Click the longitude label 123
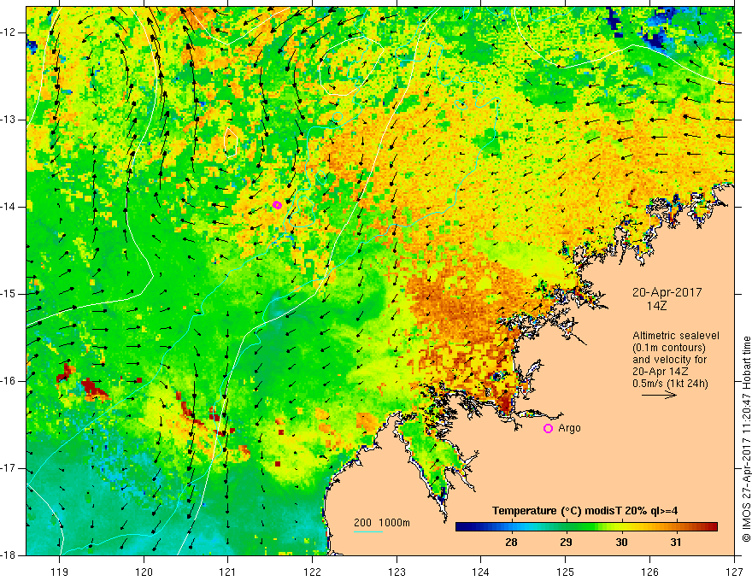 tap(397, 572)
